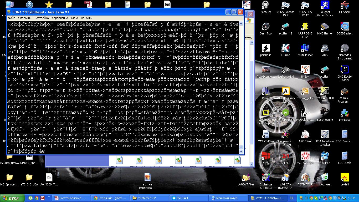Select the Корзина recycle bin icon

pos(325,178)
